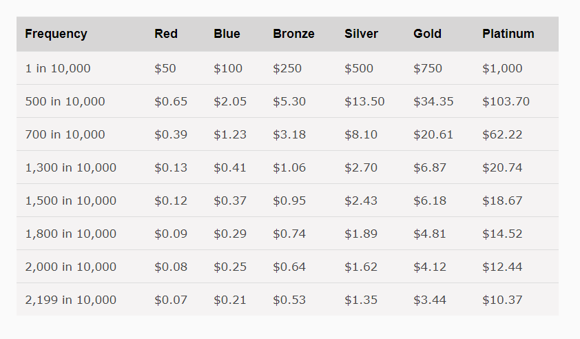Image resolution: width=580 pixels, height=339 pixels.
Task: Click the $13.50 Silver value
Action: coord(364,102)
